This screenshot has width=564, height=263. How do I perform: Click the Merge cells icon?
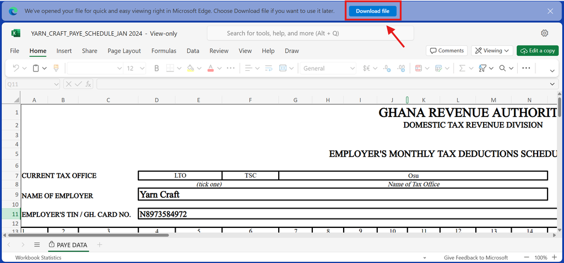[283, 68]
